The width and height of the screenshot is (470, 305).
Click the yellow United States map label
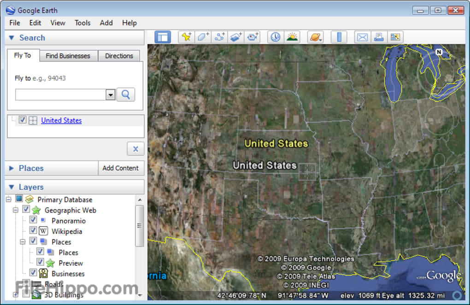tap(276, 143)
